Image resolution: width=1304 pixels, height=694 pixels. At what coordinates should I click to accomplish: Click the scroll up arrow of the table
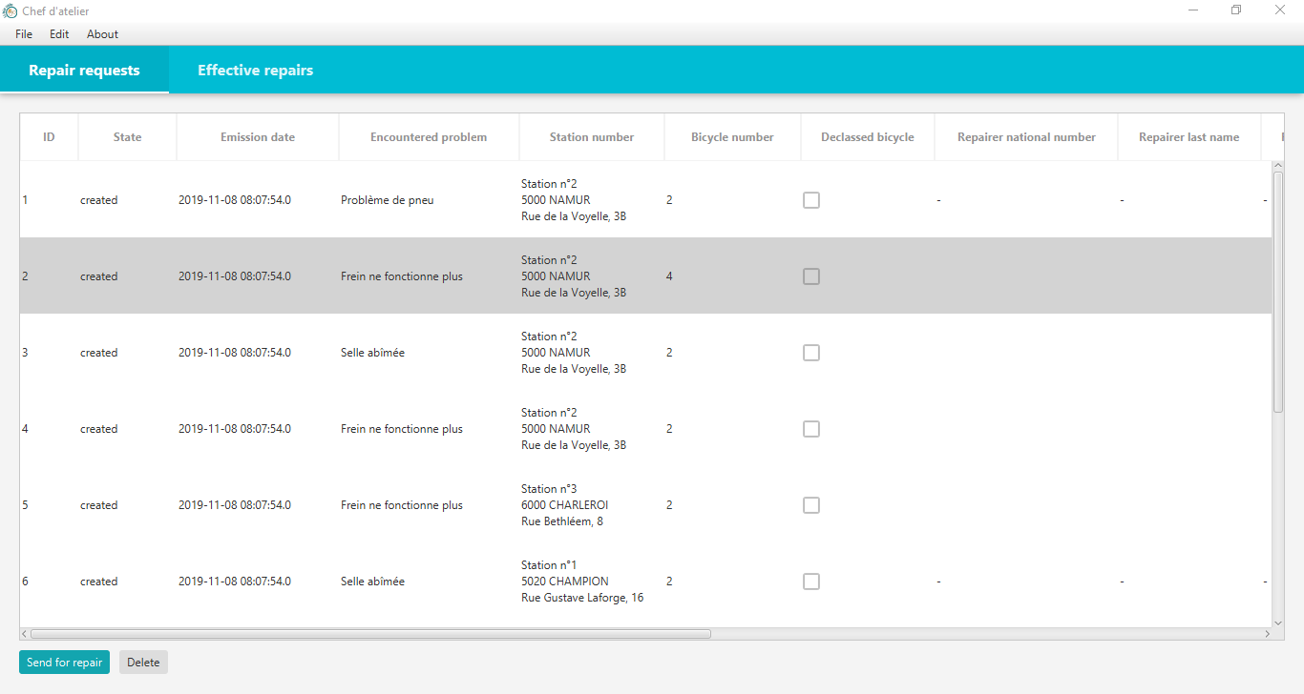[1278, 166]
